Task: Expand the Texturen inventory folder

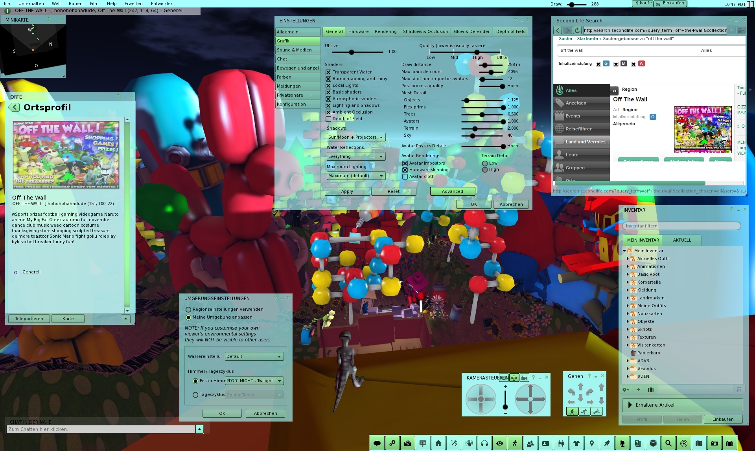Action: tap(628, 337)
